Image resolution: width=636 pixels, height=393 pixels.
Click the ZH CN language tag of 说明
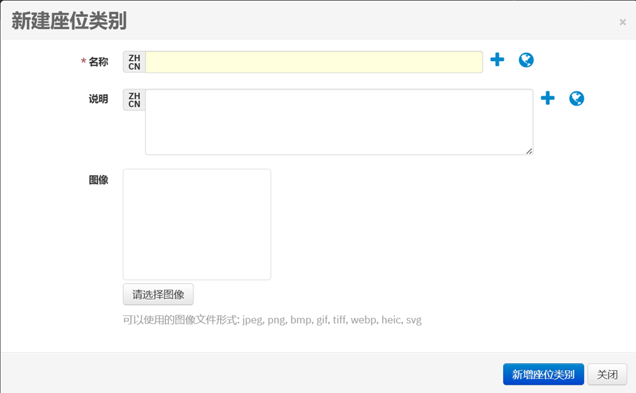(134, 100)
